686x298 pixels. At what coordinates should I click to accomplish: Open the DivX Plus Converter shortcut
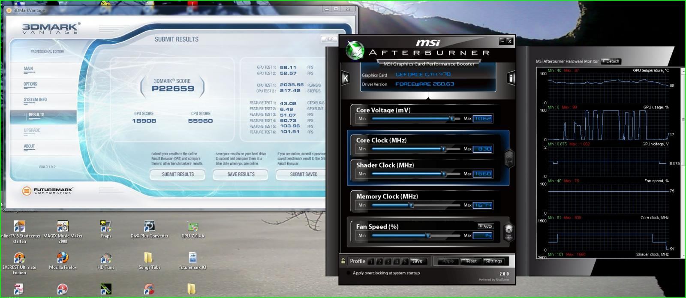point(149,229)
